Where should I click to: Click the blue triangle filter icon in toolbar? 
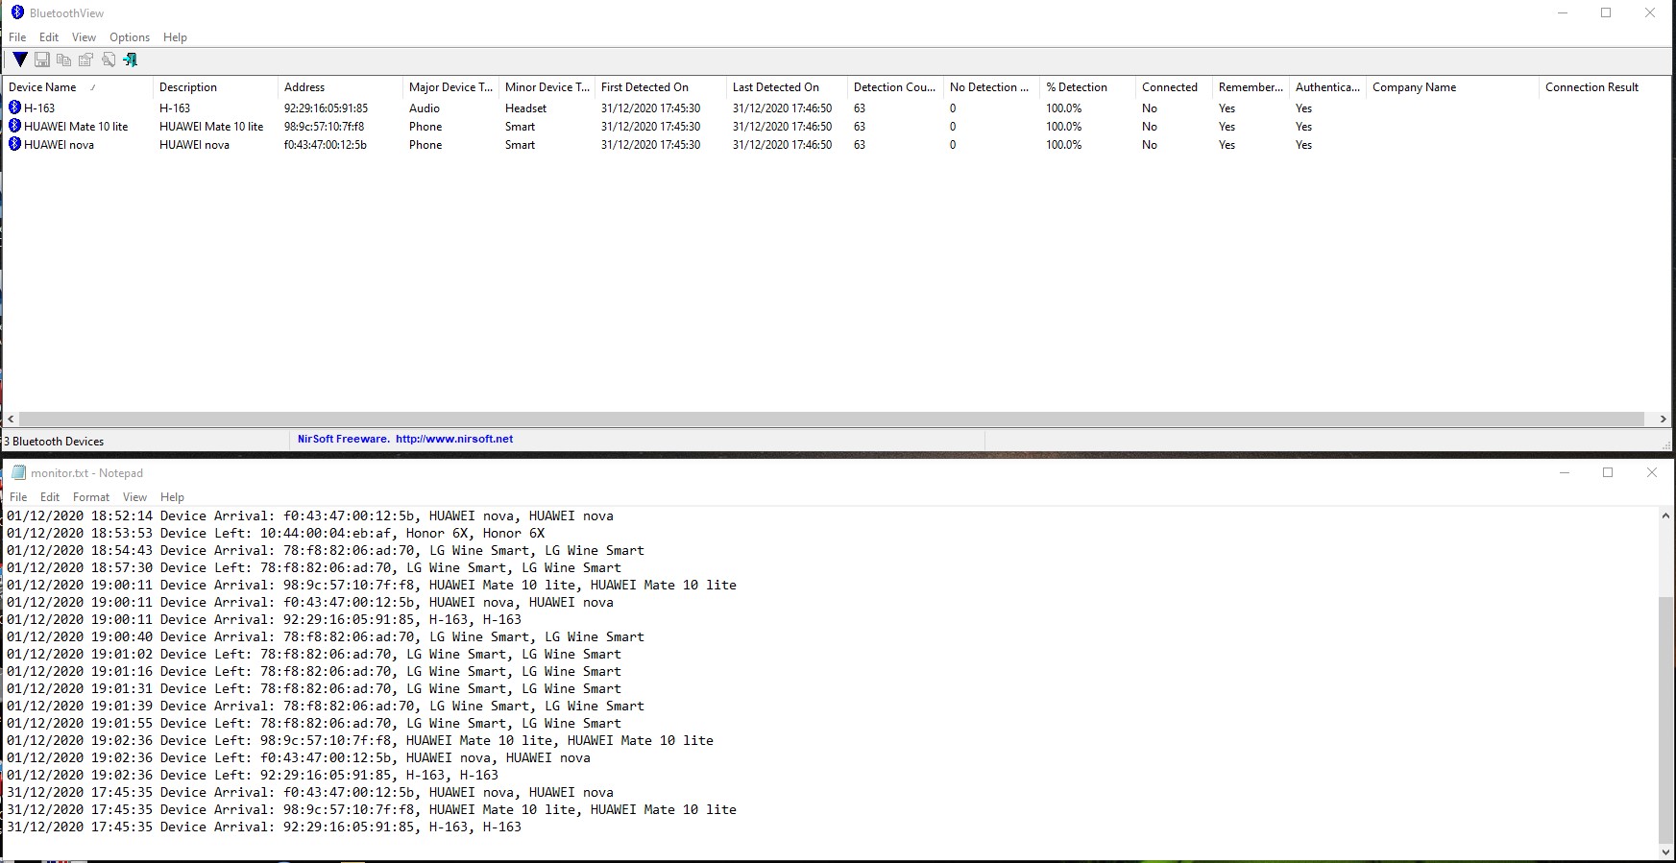(19, 60)
